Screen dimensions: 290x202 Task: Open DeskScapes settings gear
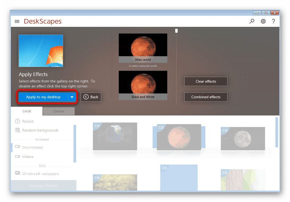263,21
